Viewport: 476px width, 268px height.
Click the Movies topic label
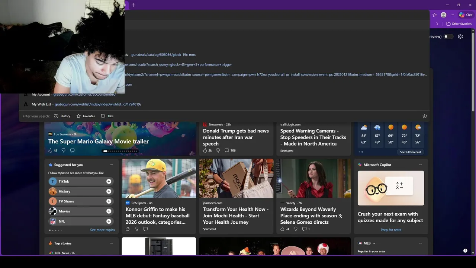[64, 211]
